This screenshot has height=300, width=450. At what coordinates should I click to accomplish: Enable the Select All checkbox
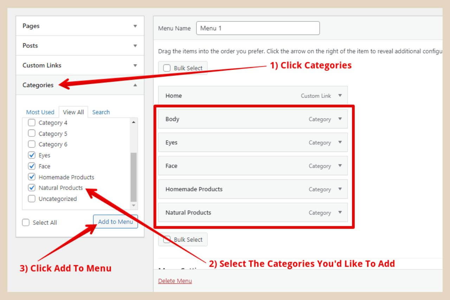click(x=26, y=222)
